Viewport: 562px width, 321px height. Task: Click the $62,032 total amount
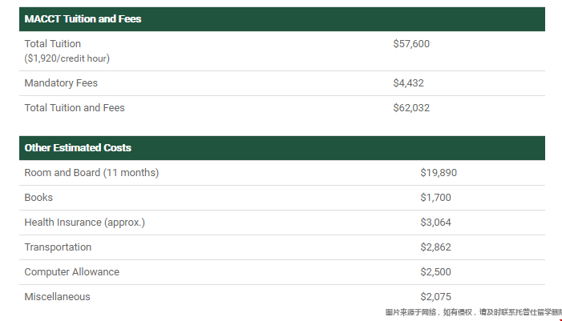(x=411, y=108)
